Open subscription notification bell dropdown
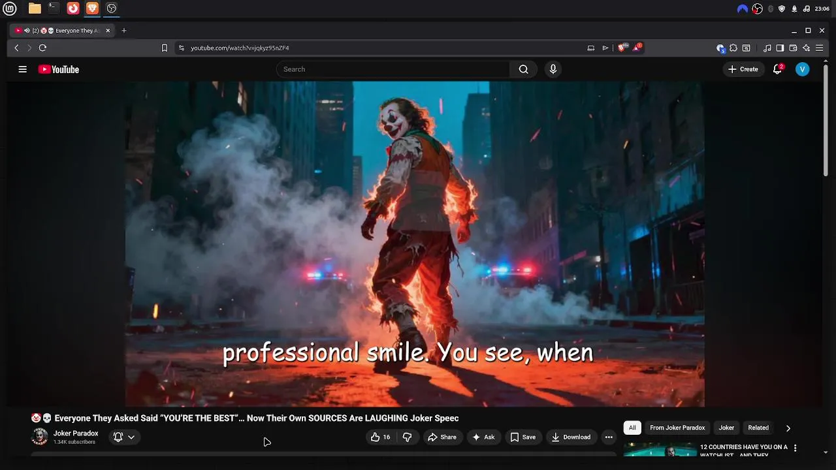The width and height of the screenshot is (836, 470). tap(124, 437)
